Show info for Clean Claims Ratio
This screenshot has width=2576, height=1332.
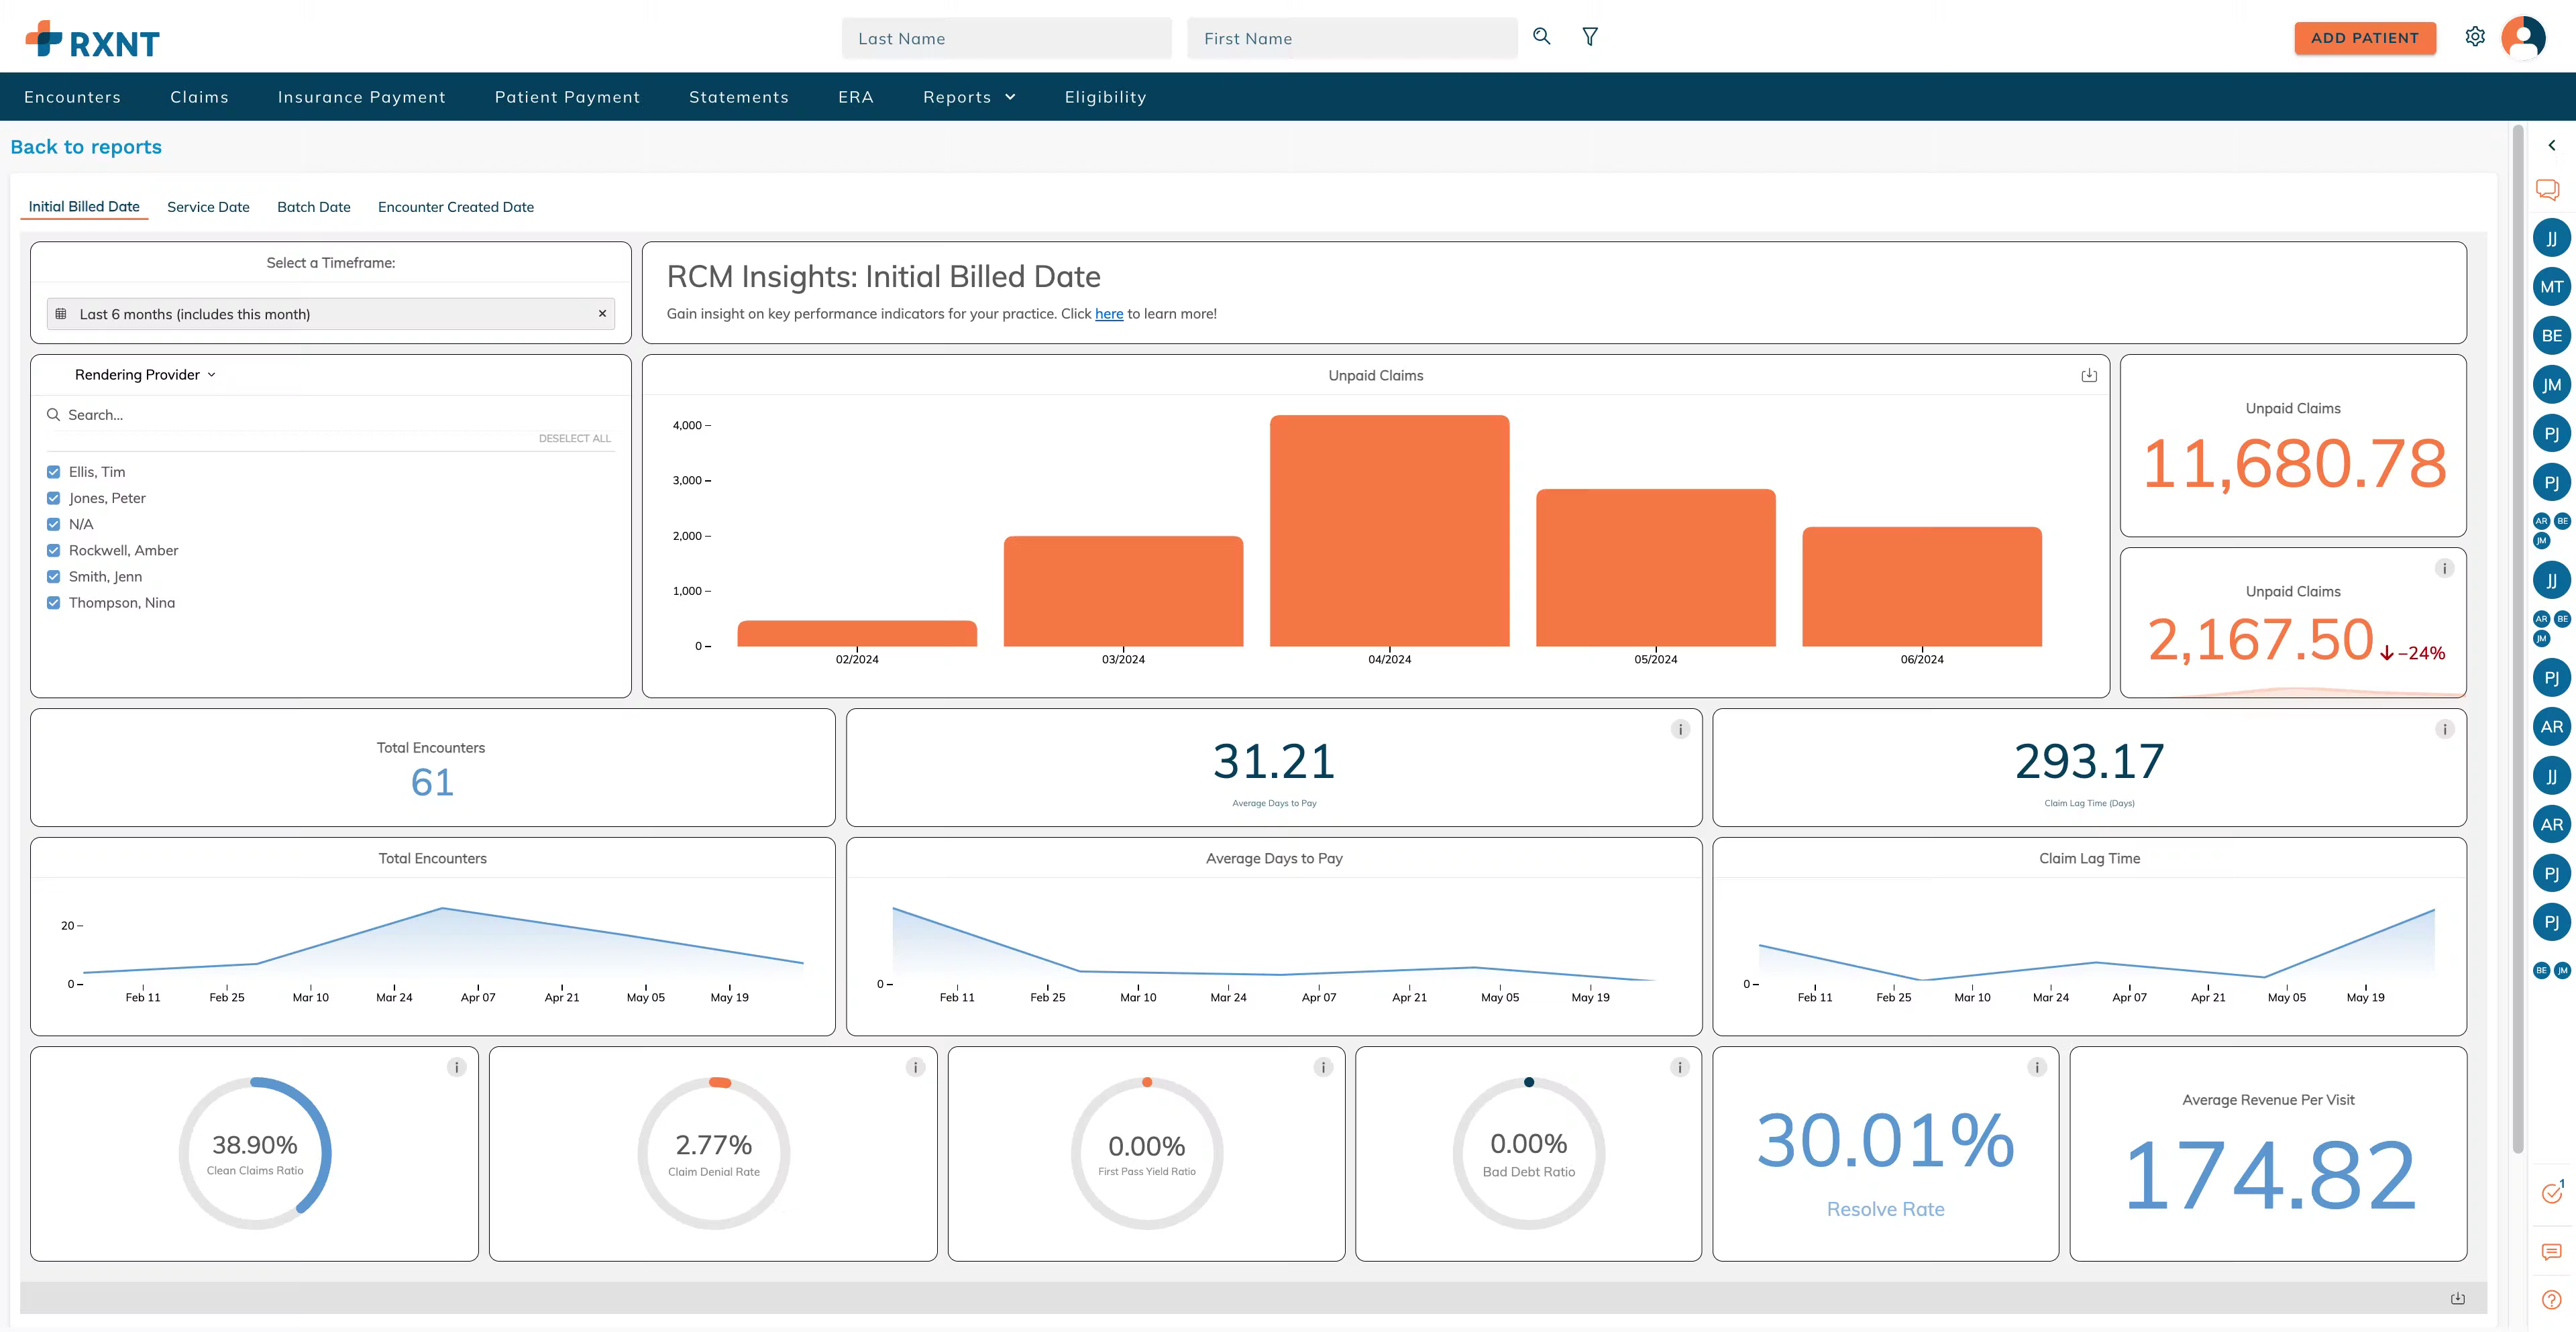tap(456, 1067)
